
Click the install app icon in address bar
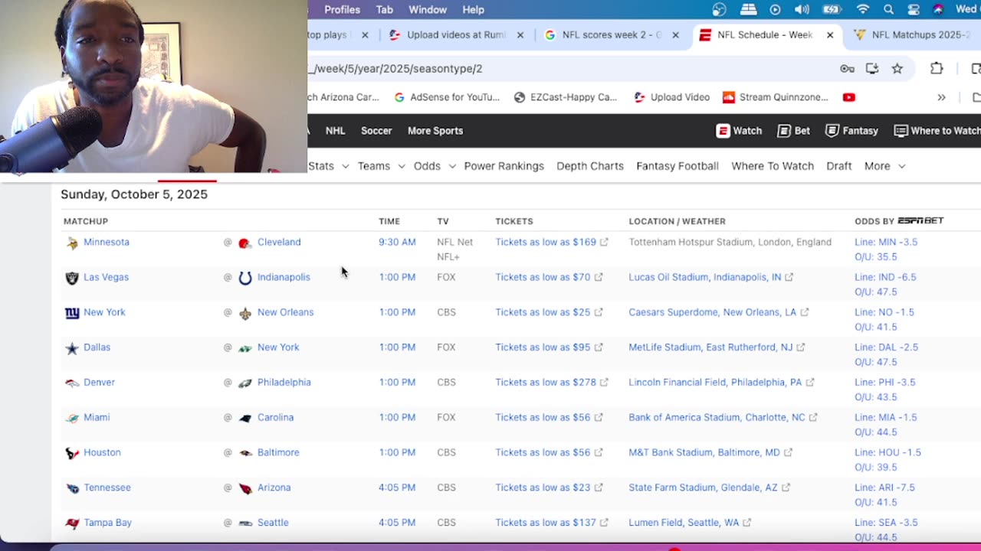click(x=872, y=69)
